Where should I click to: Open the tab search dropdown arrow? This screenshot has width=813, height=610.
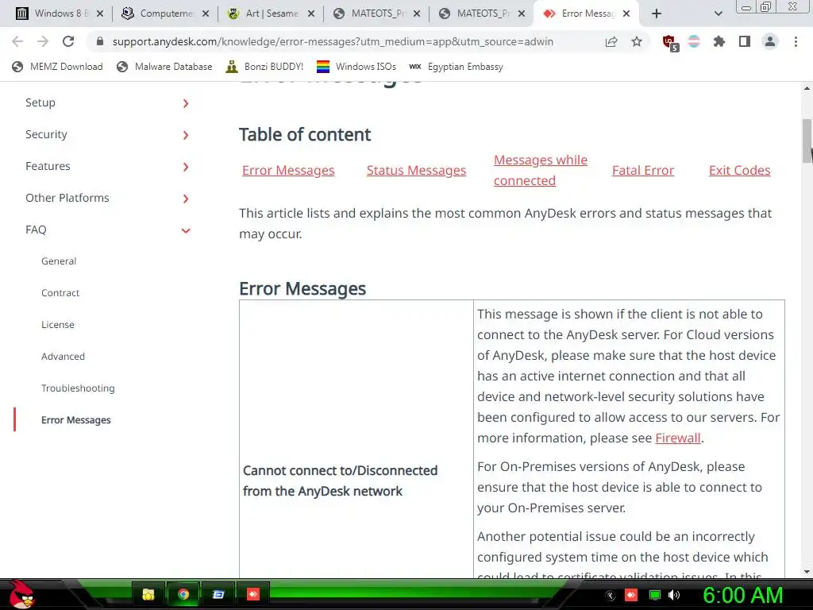[718, 14]
